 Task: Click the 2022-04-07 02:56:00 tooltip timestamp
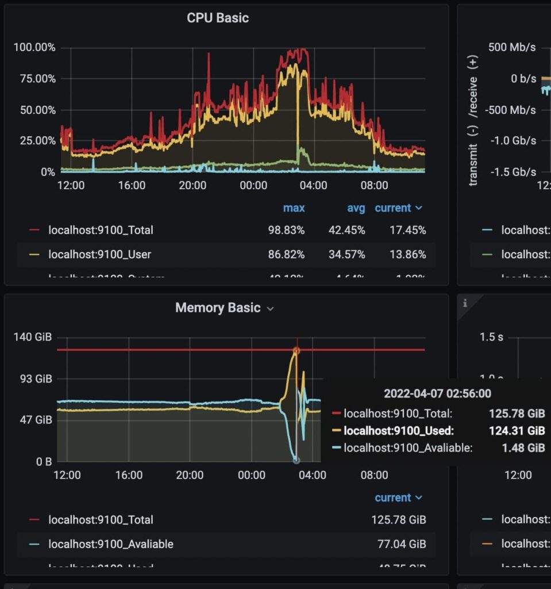pyautogui.click(x=437, y=393)
